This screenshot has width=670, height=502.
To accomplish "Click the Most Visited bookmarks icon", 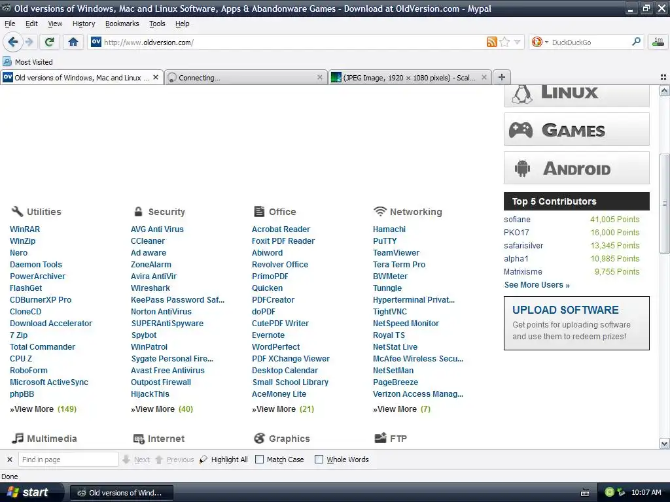I will [7, 61].
